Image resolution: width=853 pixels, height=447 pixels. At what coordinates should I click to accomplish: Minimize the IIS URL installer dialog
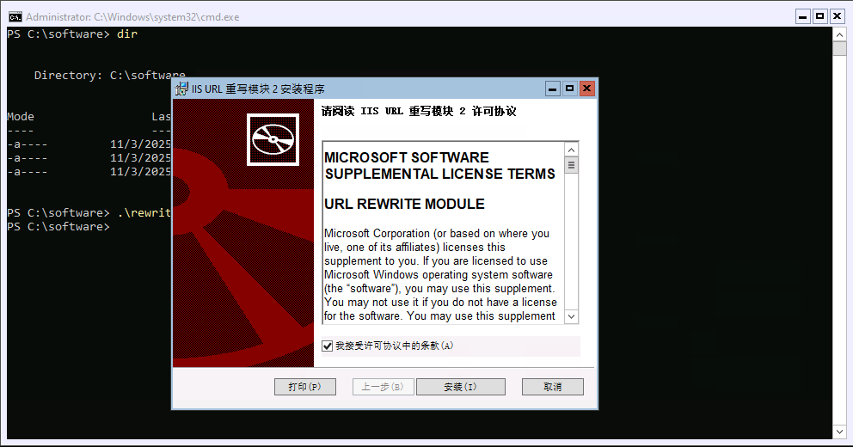click(x=553, y=89)
